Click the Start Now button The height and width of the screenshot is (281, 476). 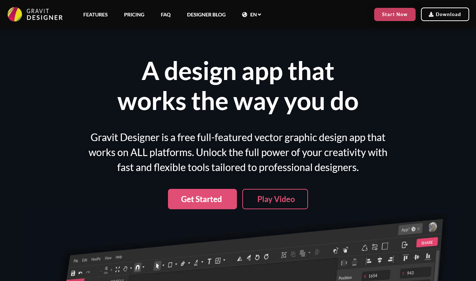[x=395, y=14]
